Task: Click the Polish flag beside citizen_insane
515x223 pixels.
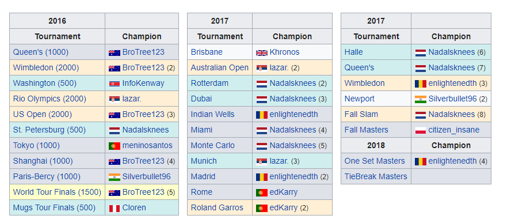Action: [421, 130]
